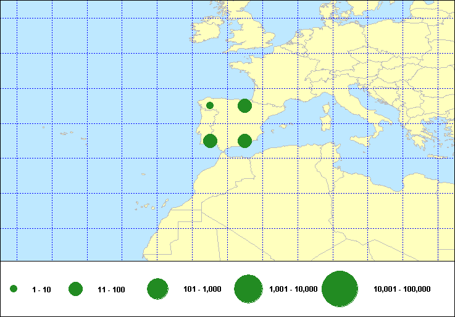Select the largest legend circle for 10,001 - 100,000

click(340, 289)
